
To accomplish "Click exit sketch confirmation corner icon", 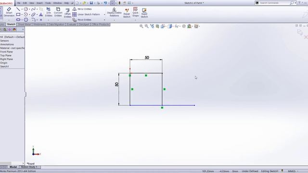I will [300, 32].
